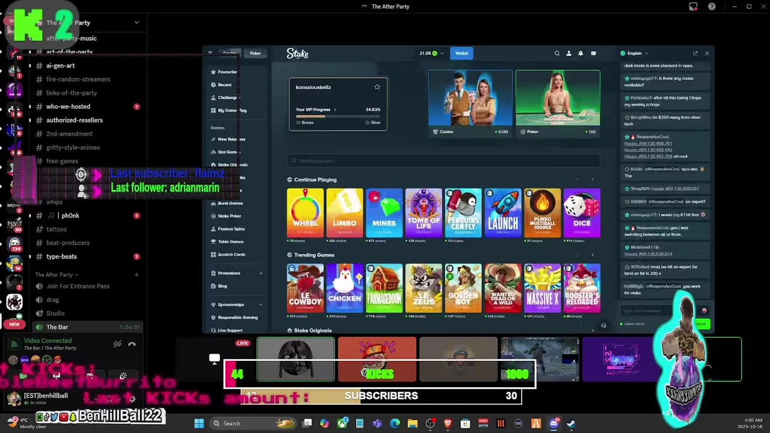Select Scratch Cards in sidebar
The width and height of the screenshot is (770, 433).
click(x=228, y=254)
